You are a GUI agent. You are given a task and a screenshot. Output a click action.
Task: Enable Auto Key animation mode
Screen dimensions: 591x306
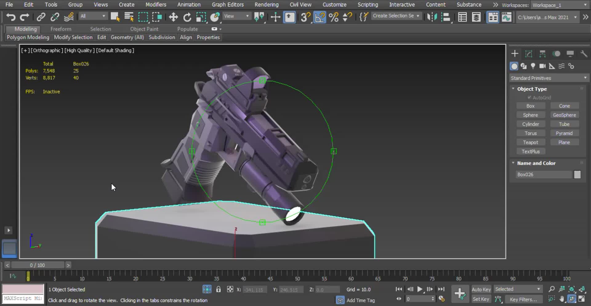(x=481, y=289)
